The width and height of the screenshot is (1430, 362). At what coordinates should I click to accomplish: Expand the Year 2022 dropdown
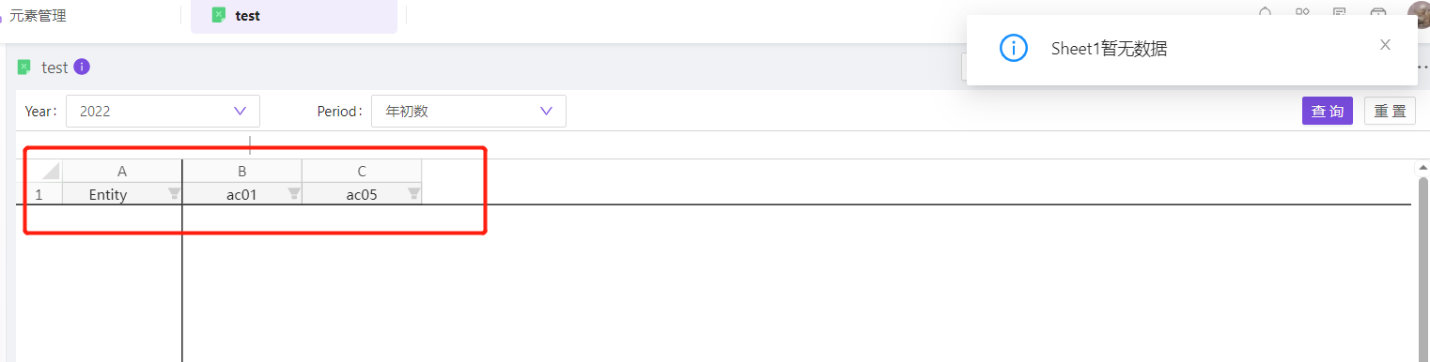pos(163,111)
